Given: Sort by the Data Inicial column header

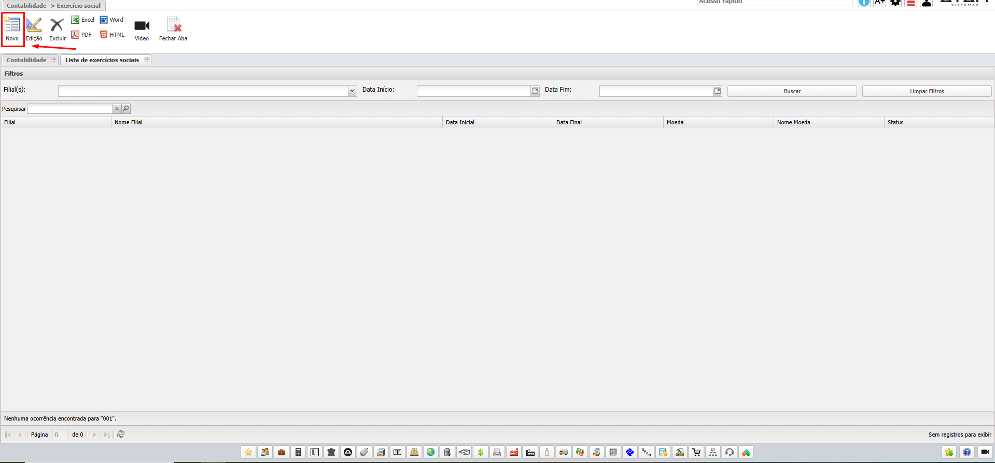Looking at the screenshot, I should [460, 122].
